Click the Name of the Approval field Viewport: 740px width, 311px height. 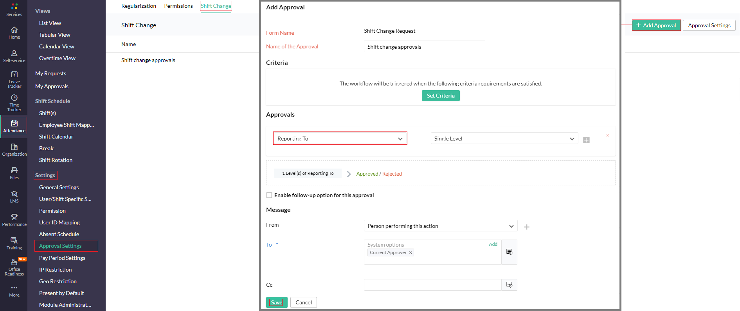point(424,47)
